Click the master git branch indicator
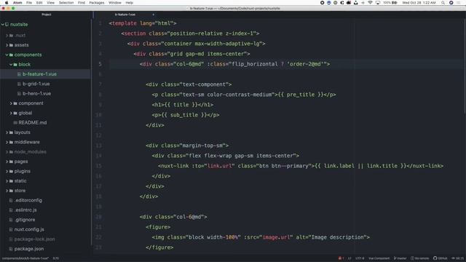 coord(400,258)
